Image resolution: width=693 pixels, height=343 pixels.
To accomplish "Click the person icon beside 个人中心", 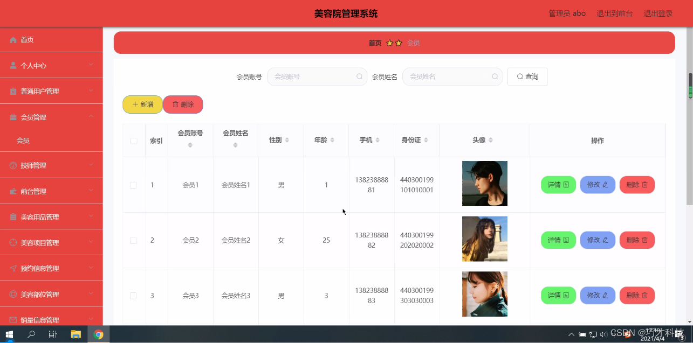I will click(13, 66).
